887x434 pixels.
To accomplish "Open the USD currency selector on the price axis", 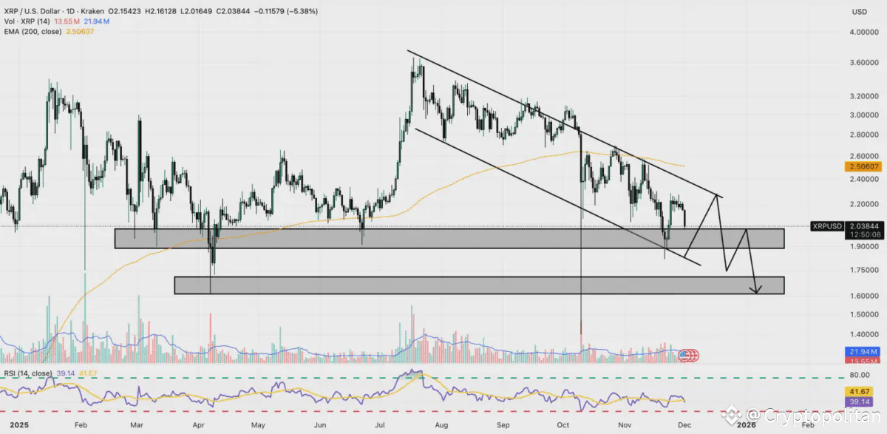I will pyautogui.click(x=859, y=12).
